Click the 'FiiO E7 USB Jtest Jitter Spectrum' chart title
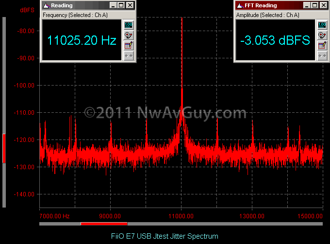 click(165, 236)
